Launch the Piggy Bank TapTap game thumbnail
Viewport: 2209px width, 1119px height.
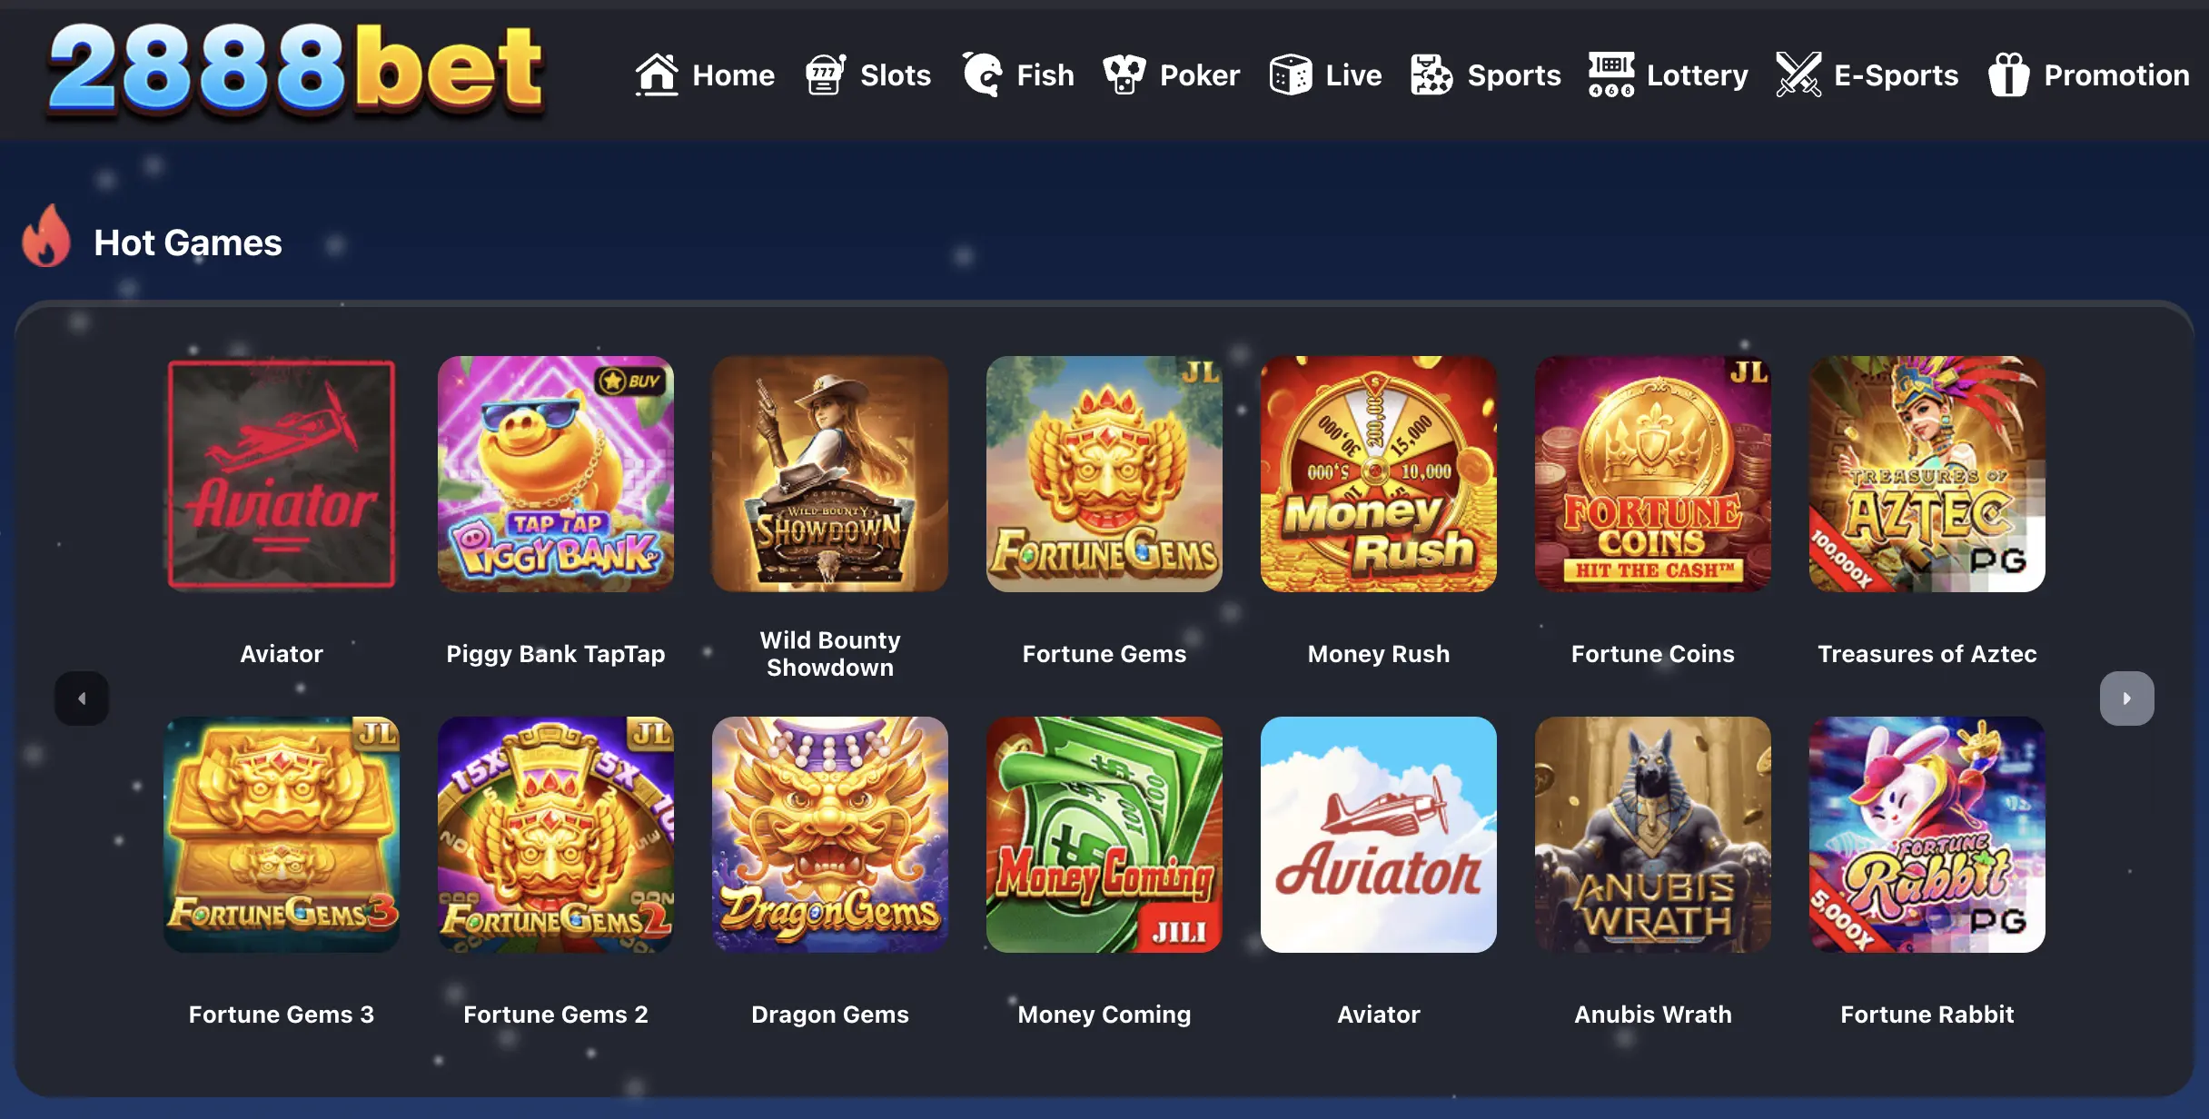[x=556, y=474]
